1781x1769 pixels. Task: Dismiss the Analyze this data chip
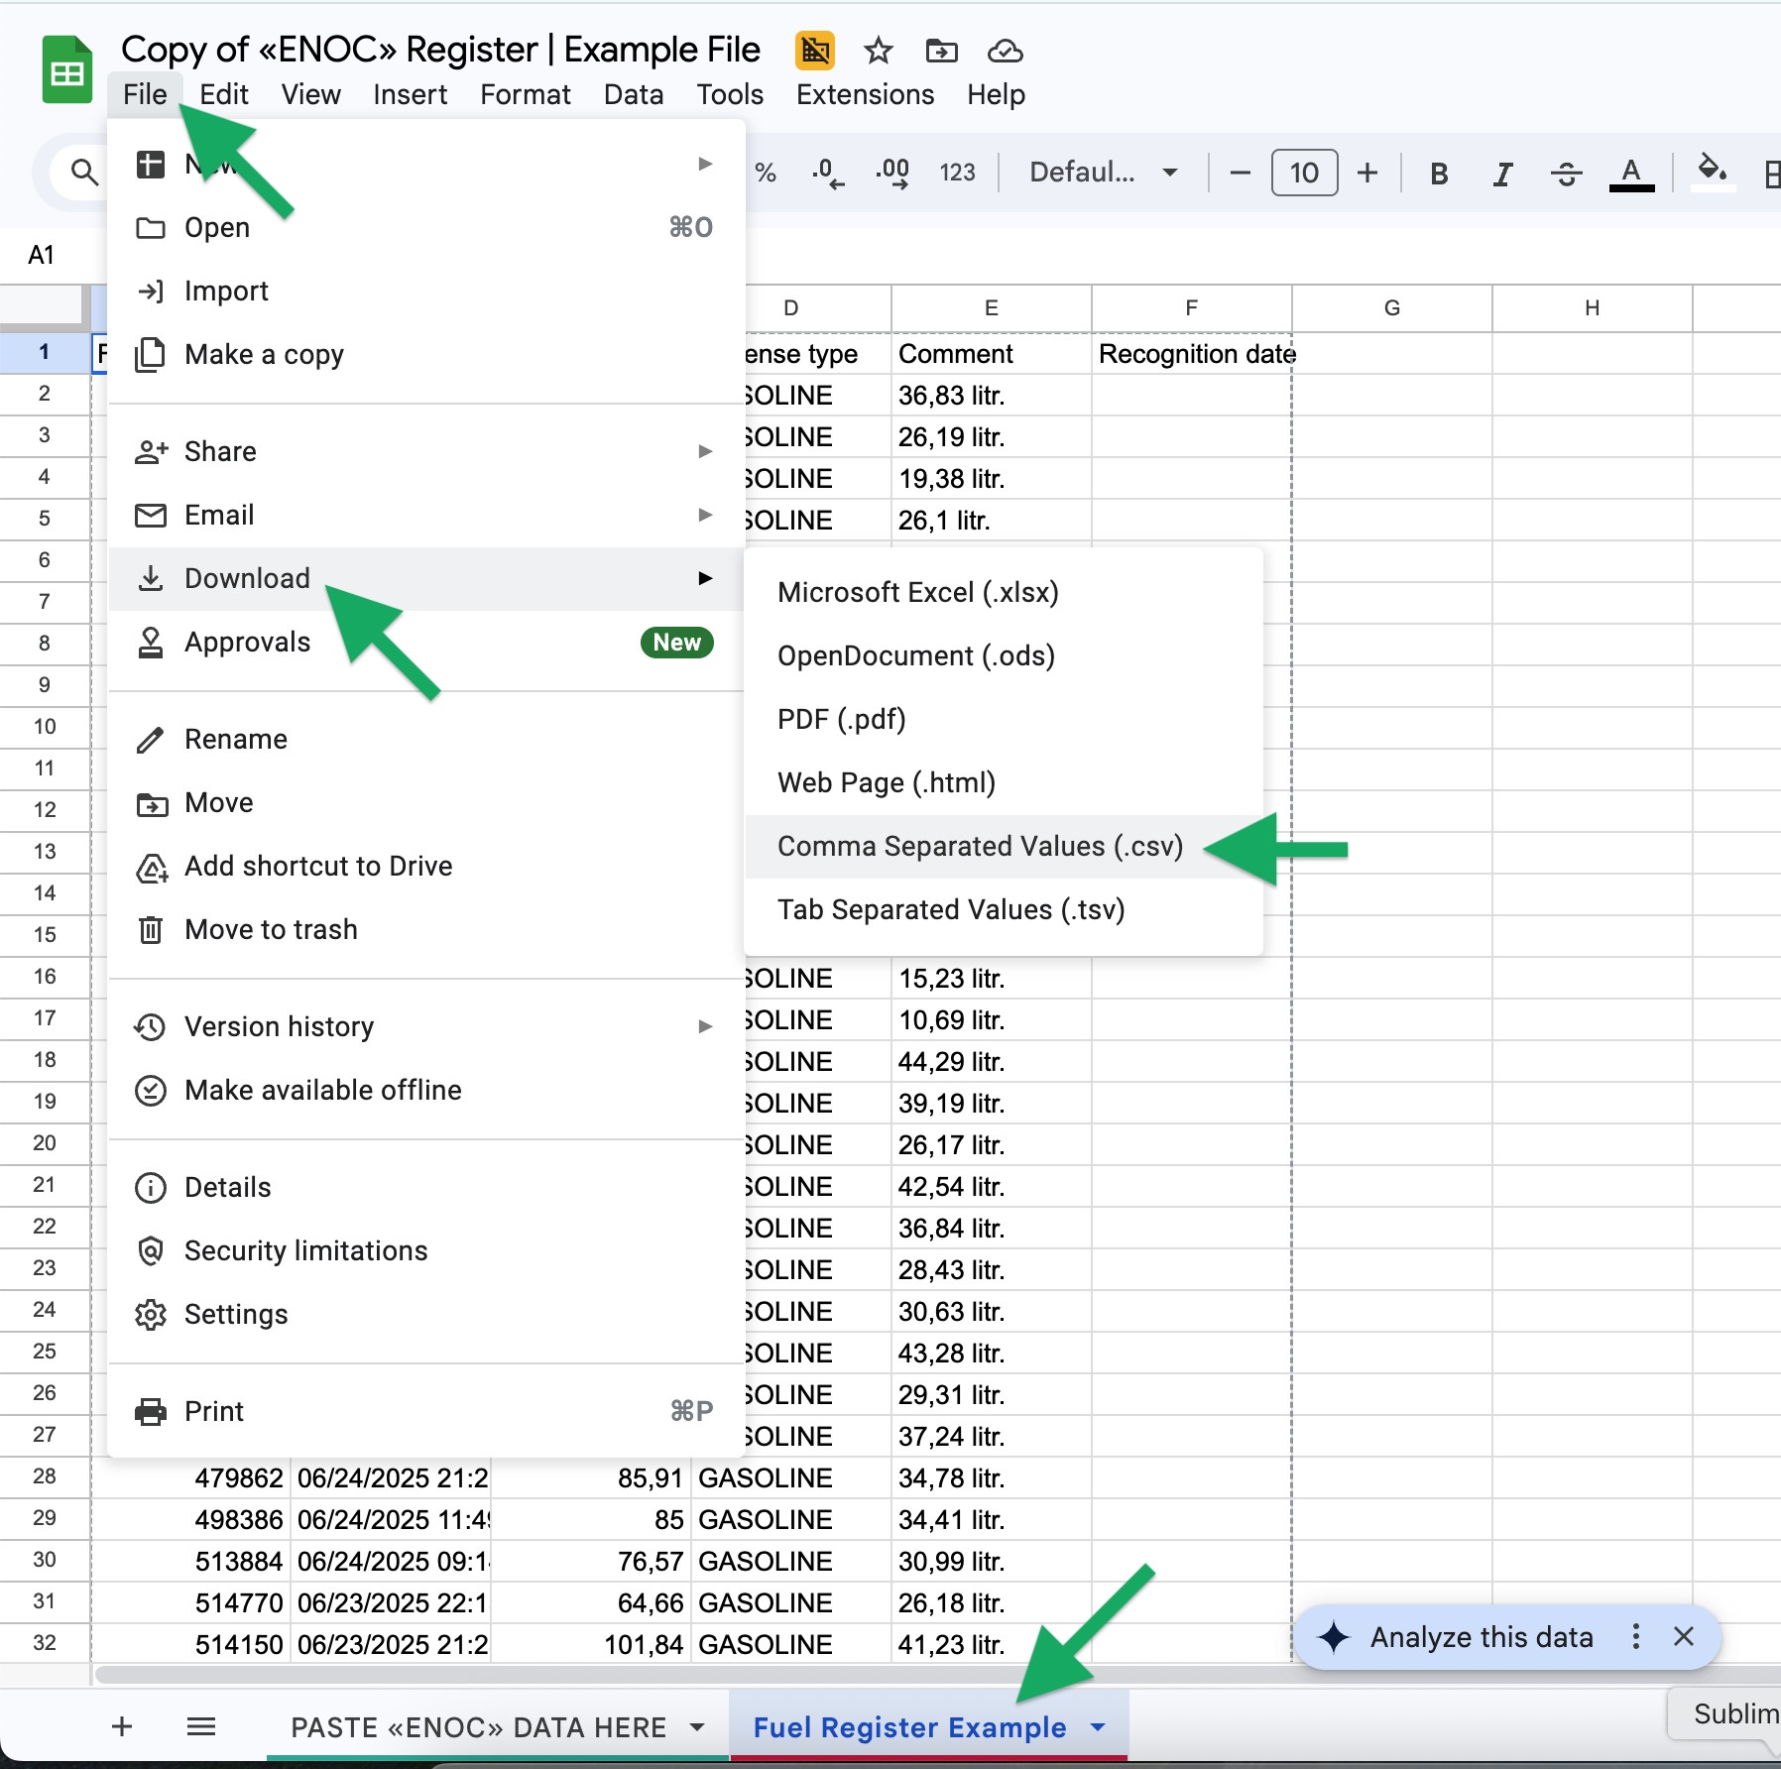(1684, 1636)
